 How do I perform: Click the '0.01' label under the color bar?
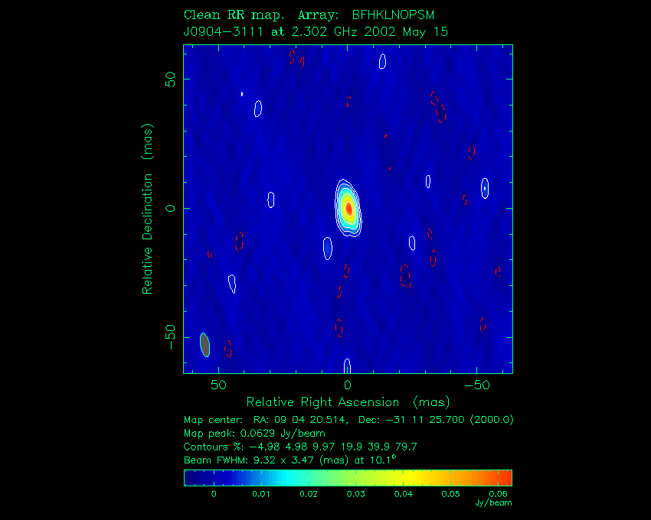tap(261, 494)
